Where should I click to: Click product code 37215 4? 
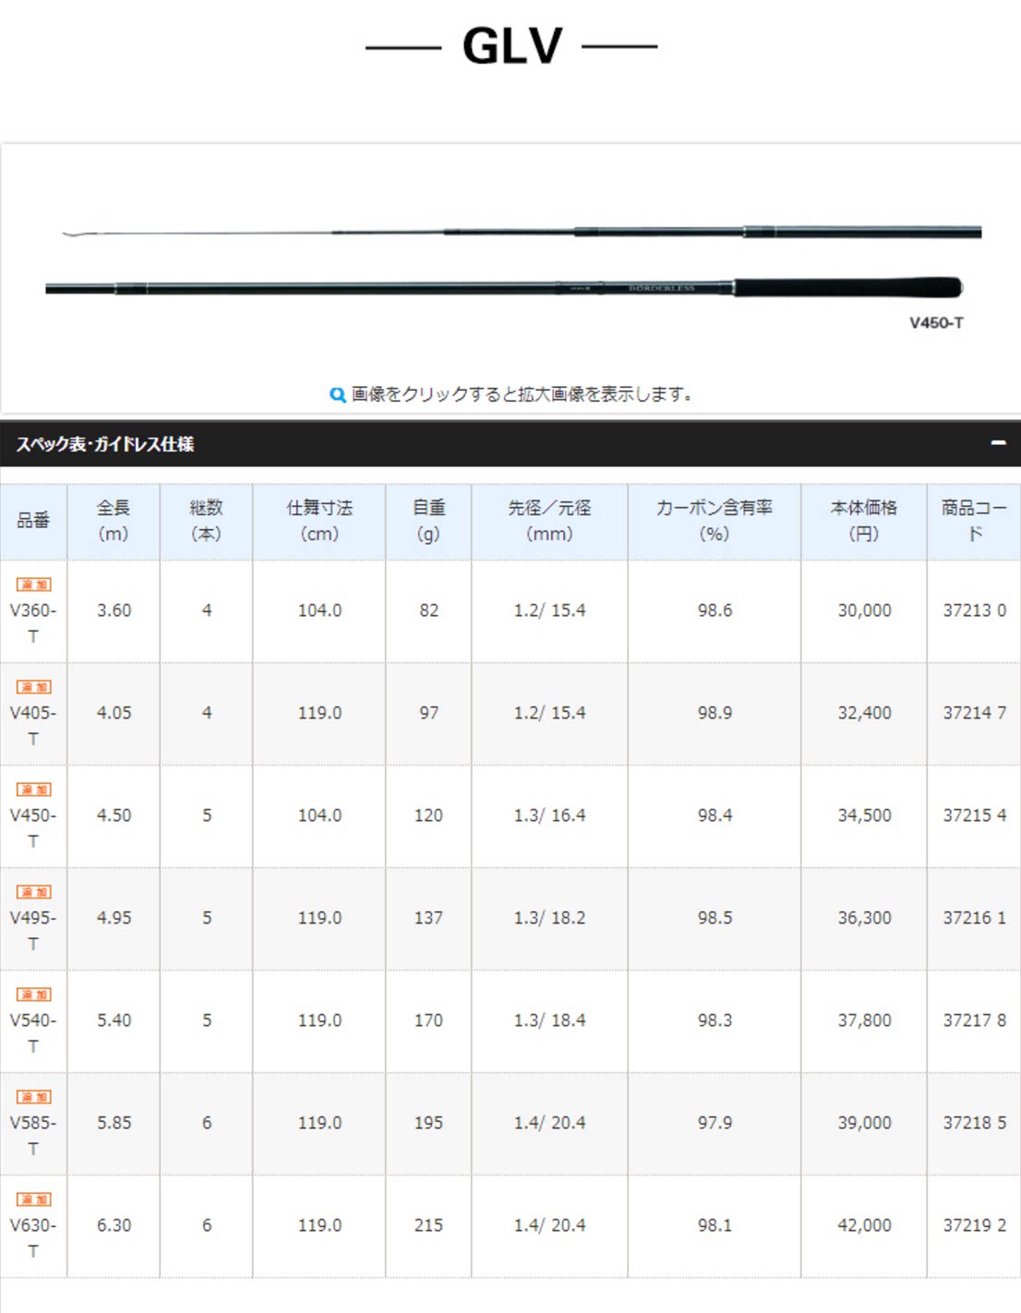coord(974,815)
